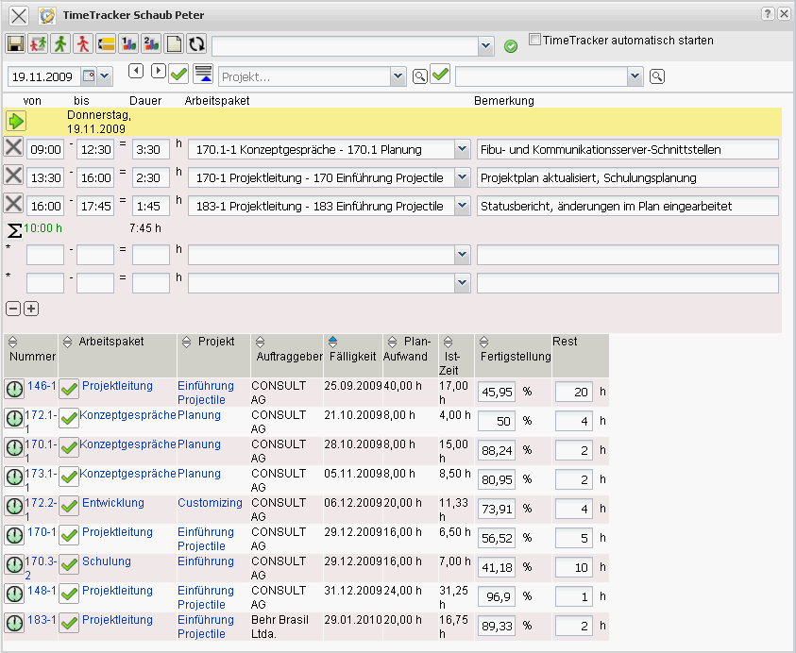Click the refresh arrows icon
796x653 pixels.
pos(196,44)
